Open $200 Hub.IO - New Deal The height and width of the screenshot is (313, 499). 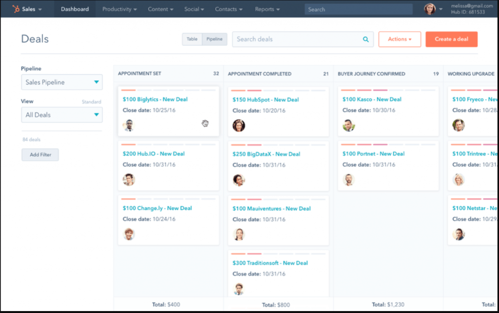tap(154, 154)
